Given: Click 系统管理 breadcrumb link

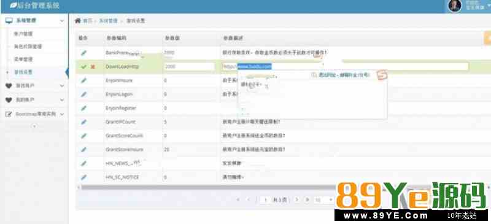Looking at the screenshot, I should (109, 21).
